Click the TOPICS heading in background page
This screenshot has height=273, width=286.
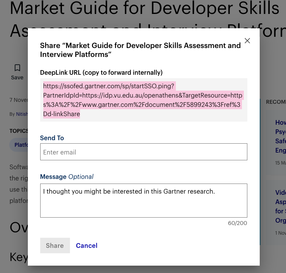(x=19, y=131)
